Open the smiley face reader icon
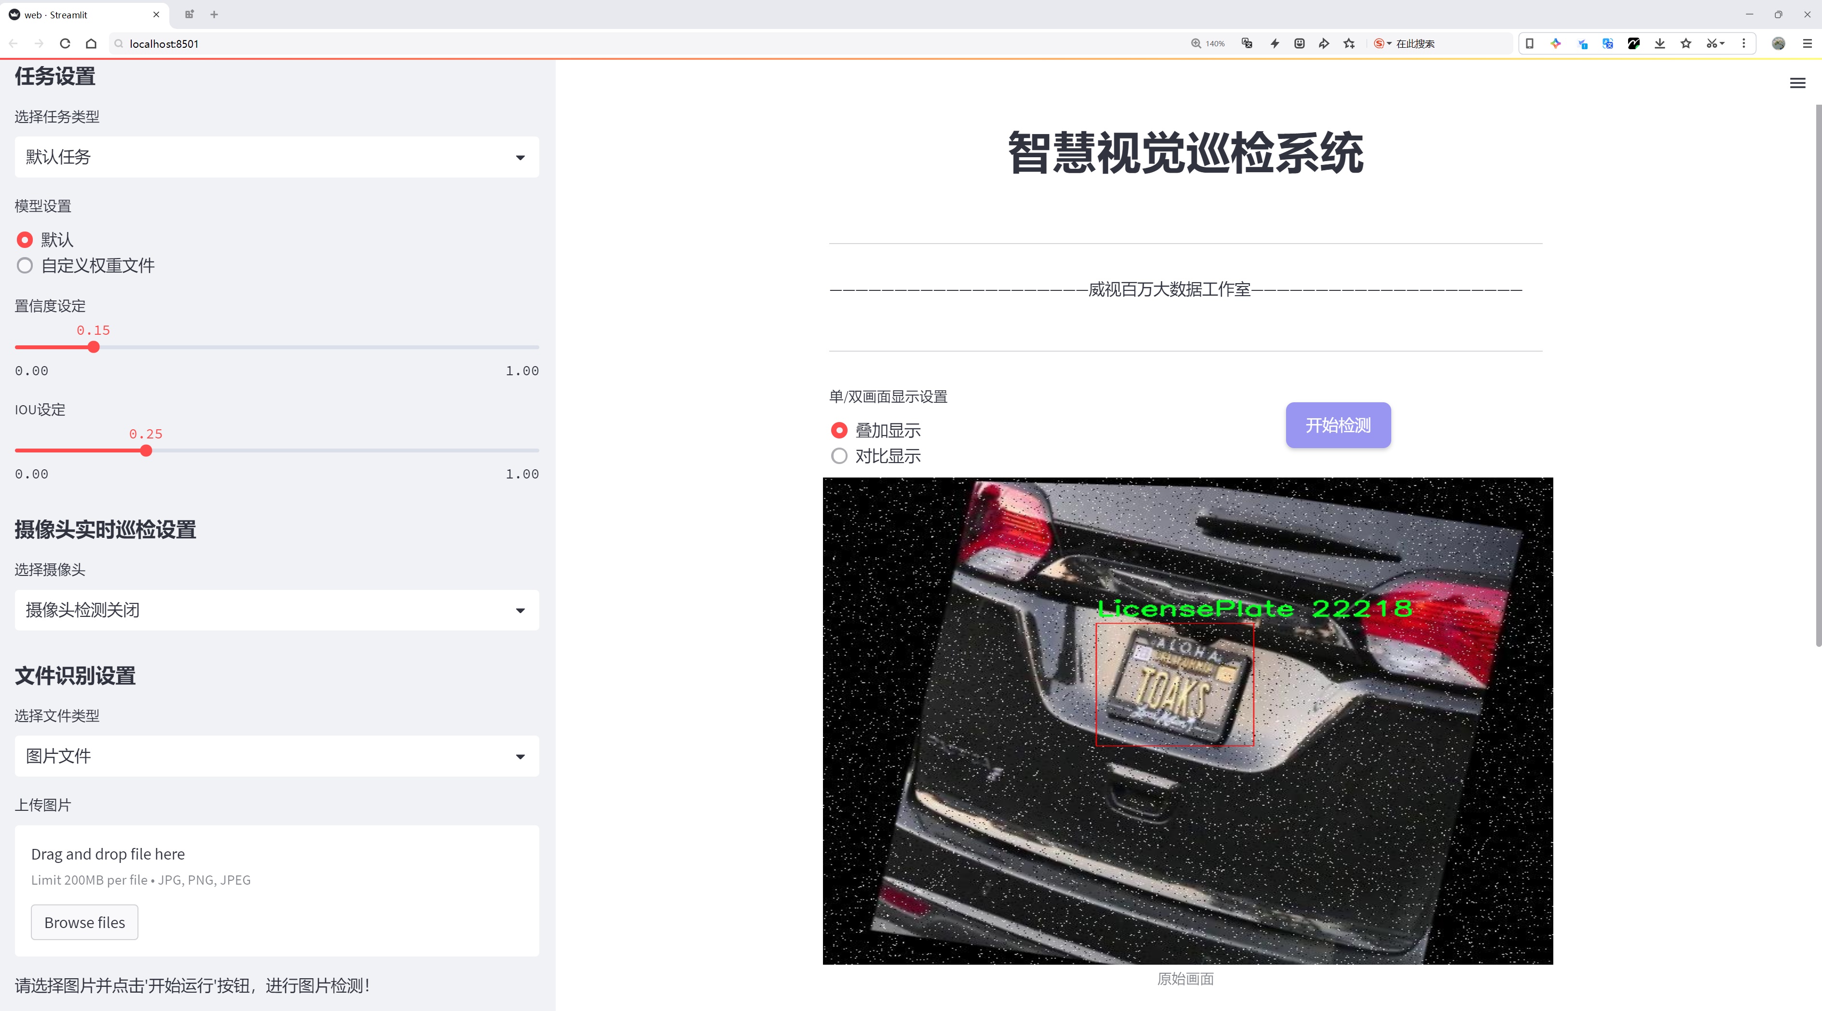The height and width of the screenshot is (1011, 1822). point(1299,43)
